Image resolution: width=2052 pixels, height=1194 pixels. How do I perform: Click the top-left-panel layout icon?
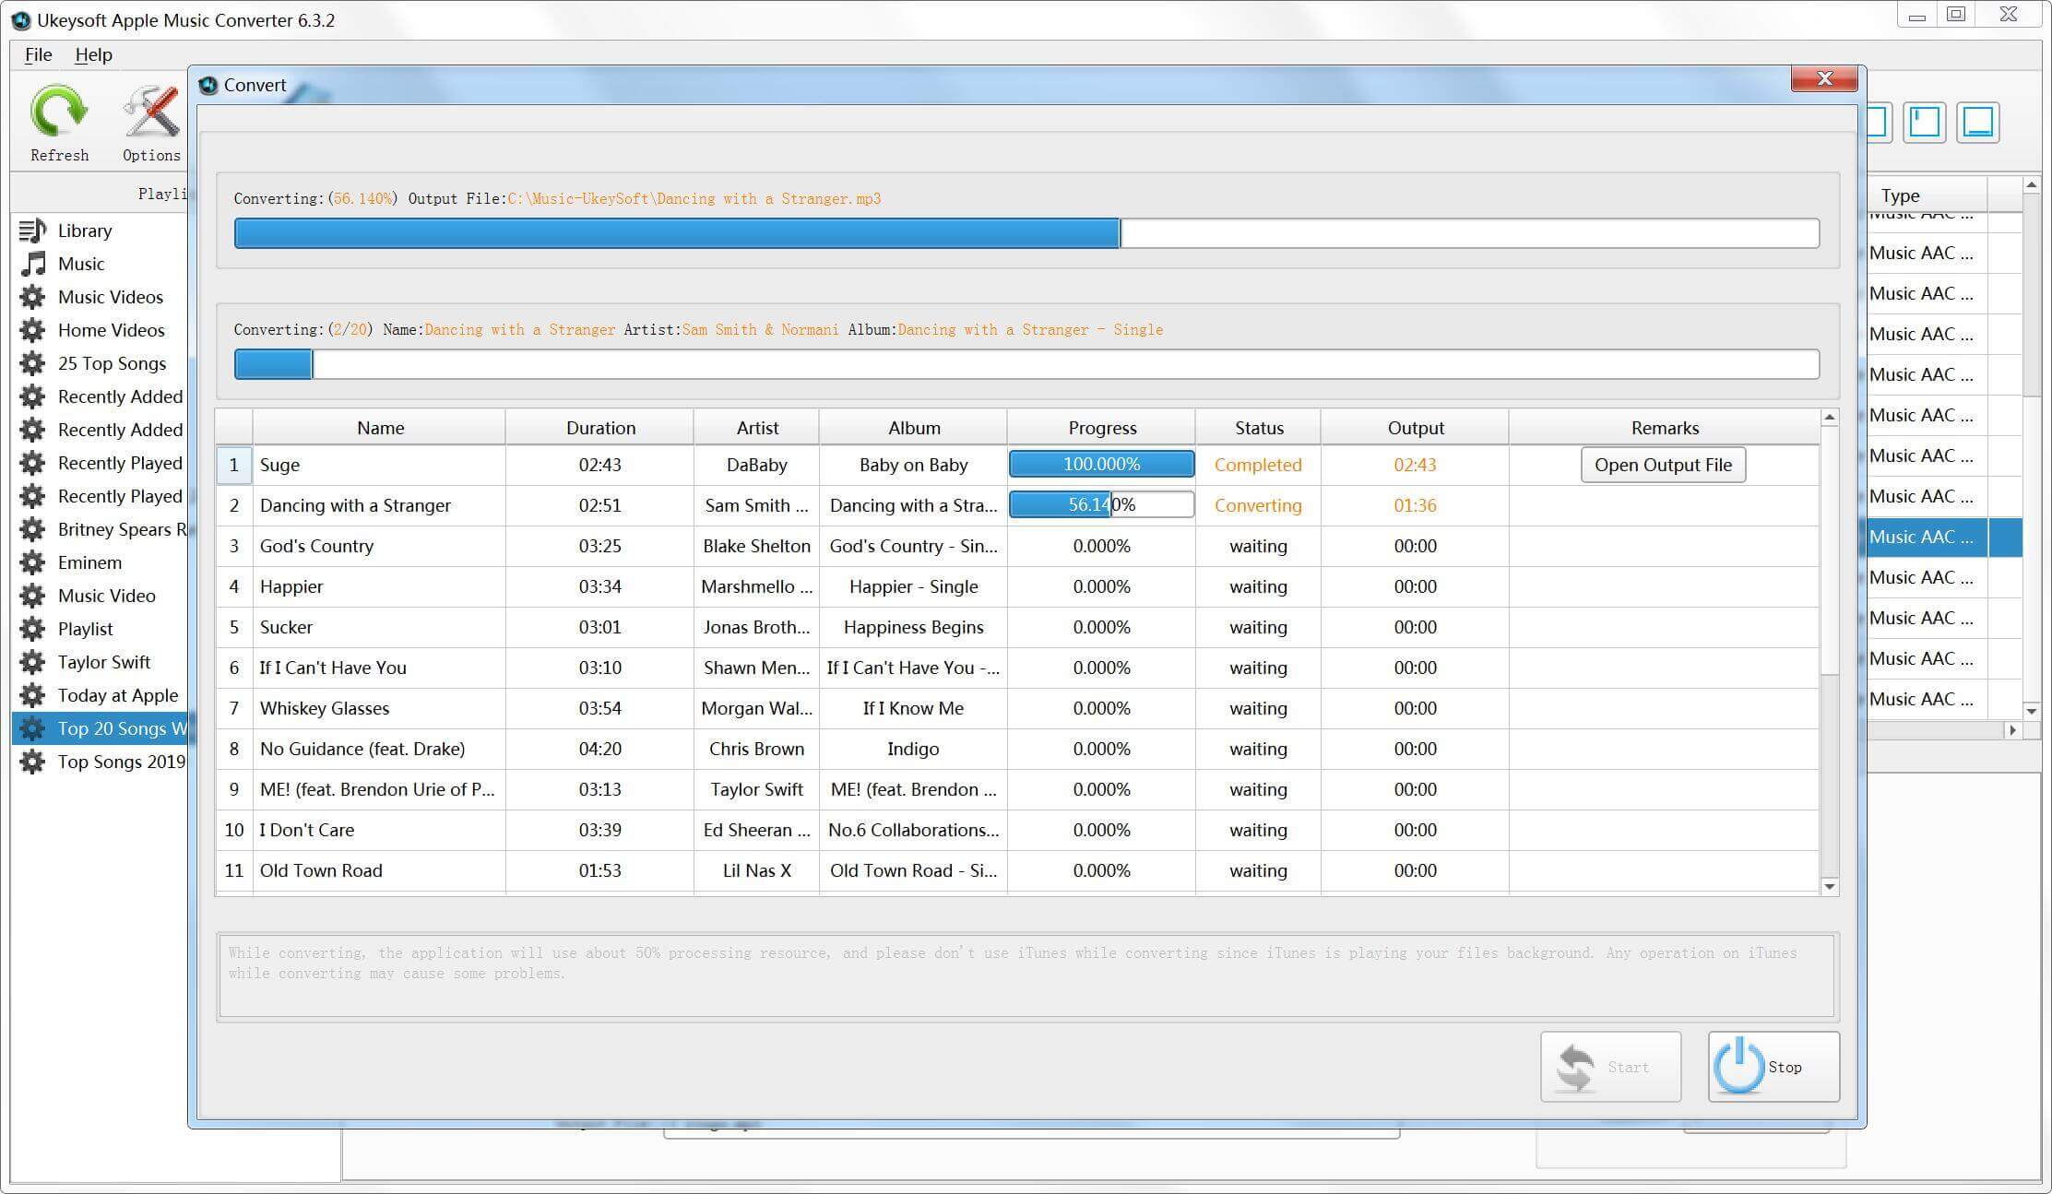coord(1924,123)
